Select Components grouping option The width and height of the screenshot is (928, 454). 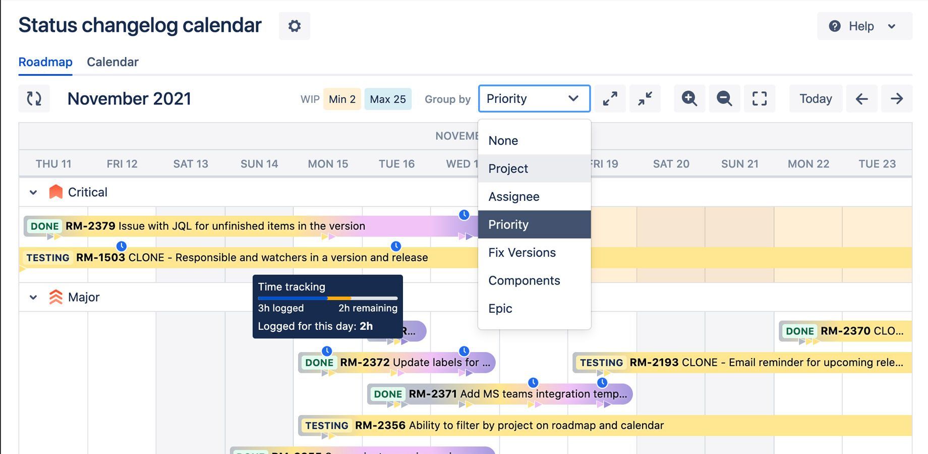click(534, 280)
